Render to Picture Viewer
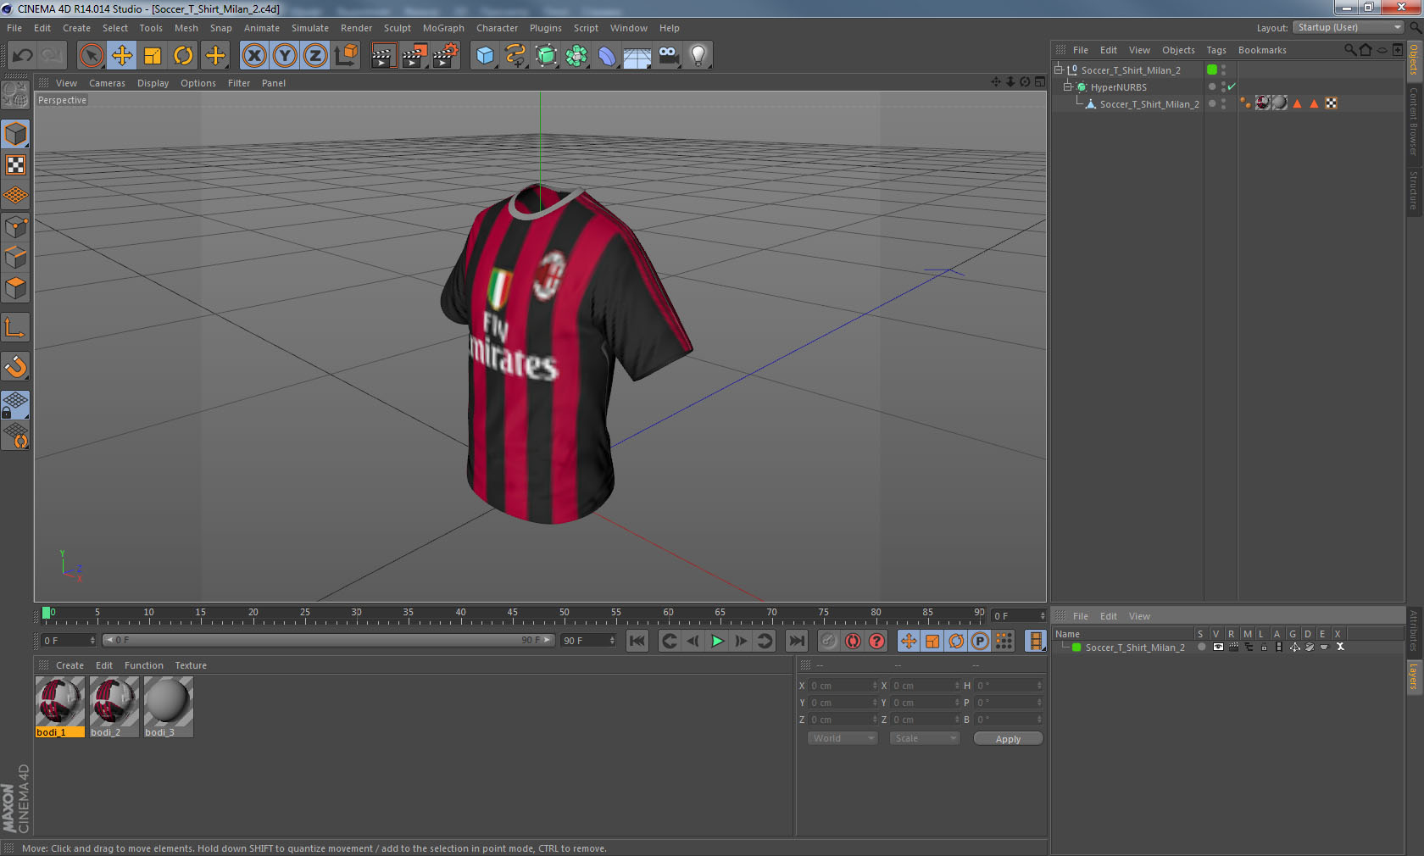 (414, 56)
